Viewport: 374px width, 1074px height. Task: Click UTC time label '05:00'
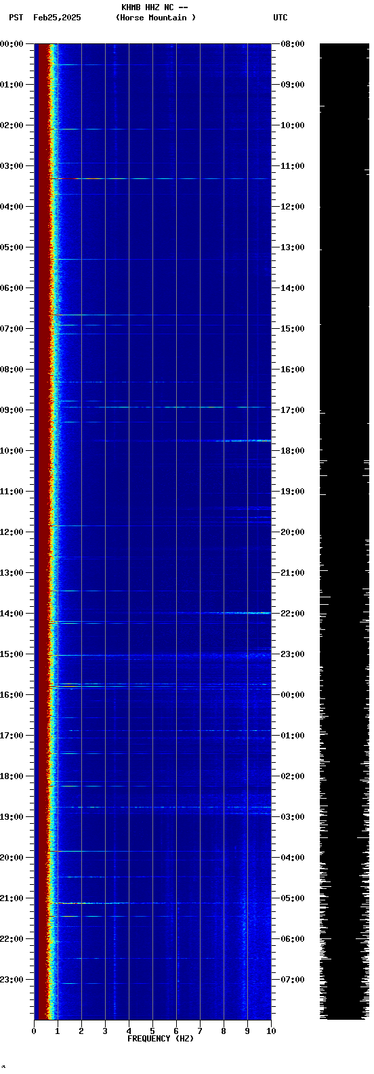[x=293, y=898]
